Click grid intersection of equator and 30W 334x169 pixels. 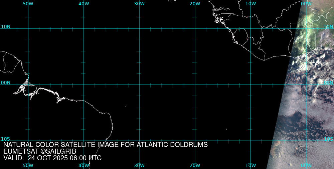click(139, 84)
